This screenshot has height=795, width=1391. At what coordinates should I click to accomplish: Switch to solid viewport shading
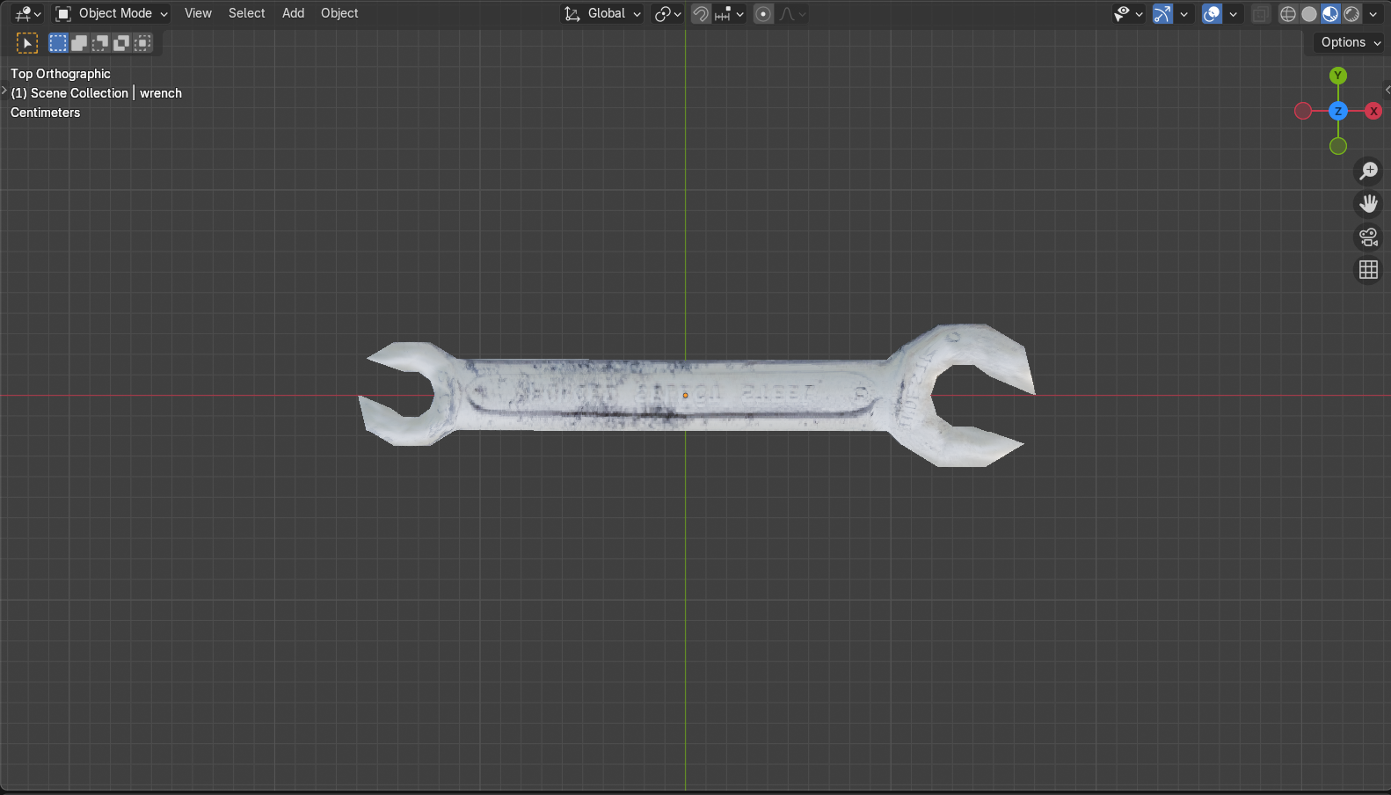coord(1309,13)
